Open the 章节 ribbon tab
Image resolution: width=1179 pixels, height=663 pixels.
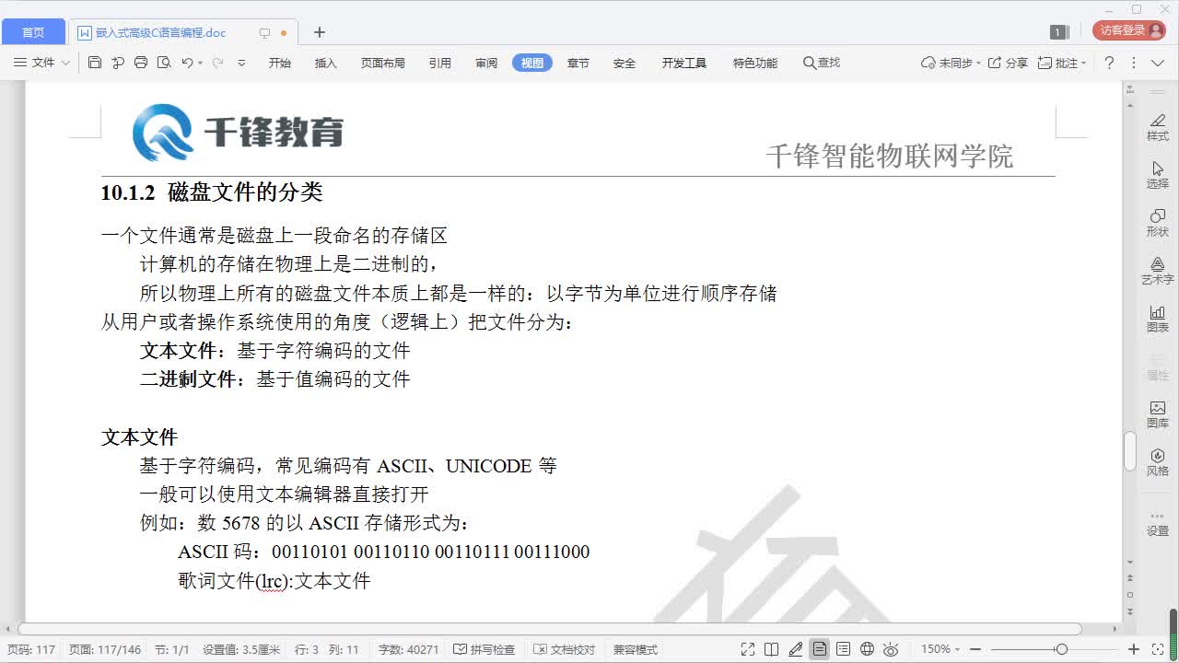[x=578, y=63]
